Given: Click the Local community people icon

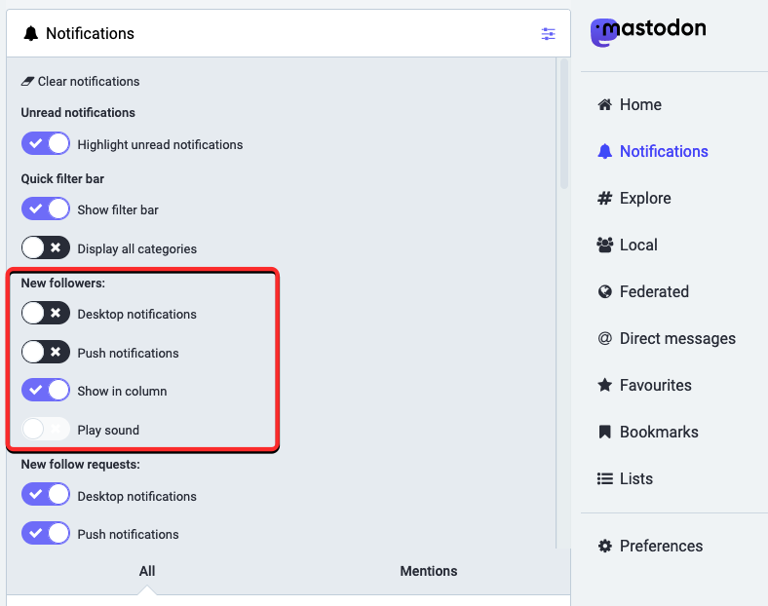Looking at the screenshot, I should point(604,246).
